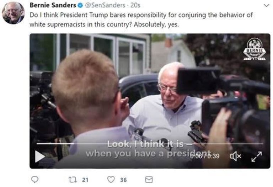Screen dimensions: 273x187
Task: Open Bernie Sanders display name link
Action: point(53,5)
